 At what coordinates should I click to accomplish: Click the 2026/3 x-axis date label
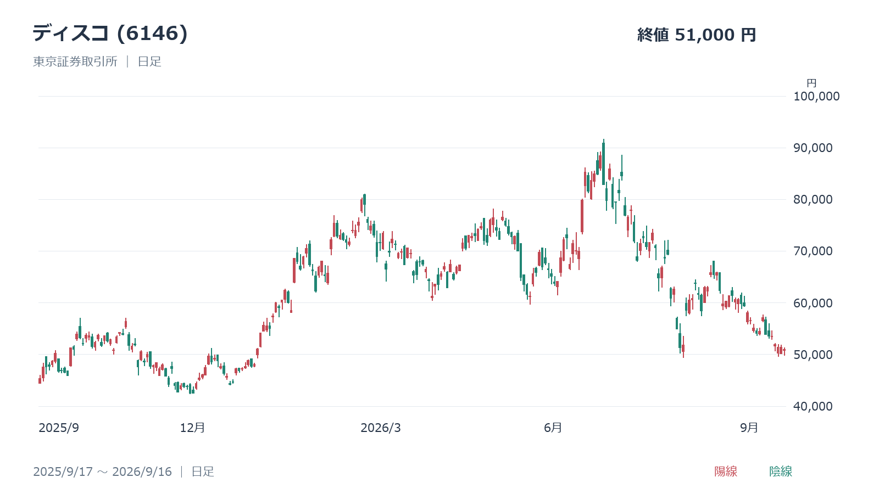coord(381,428)
